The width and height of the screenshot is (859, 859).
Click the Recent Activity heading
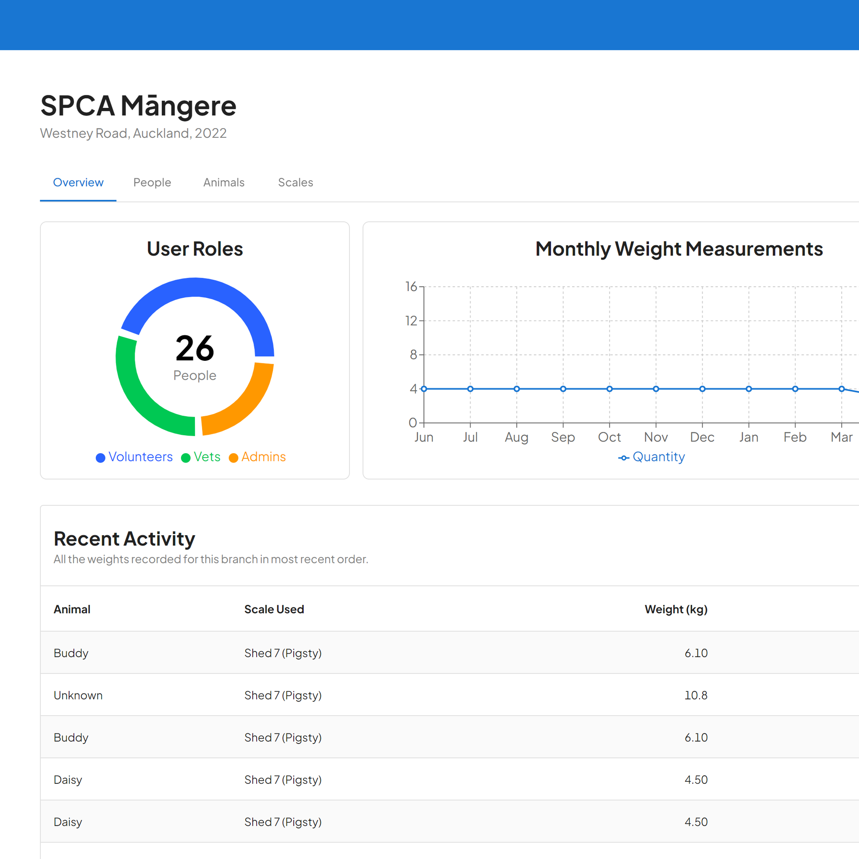pos(124,539)
